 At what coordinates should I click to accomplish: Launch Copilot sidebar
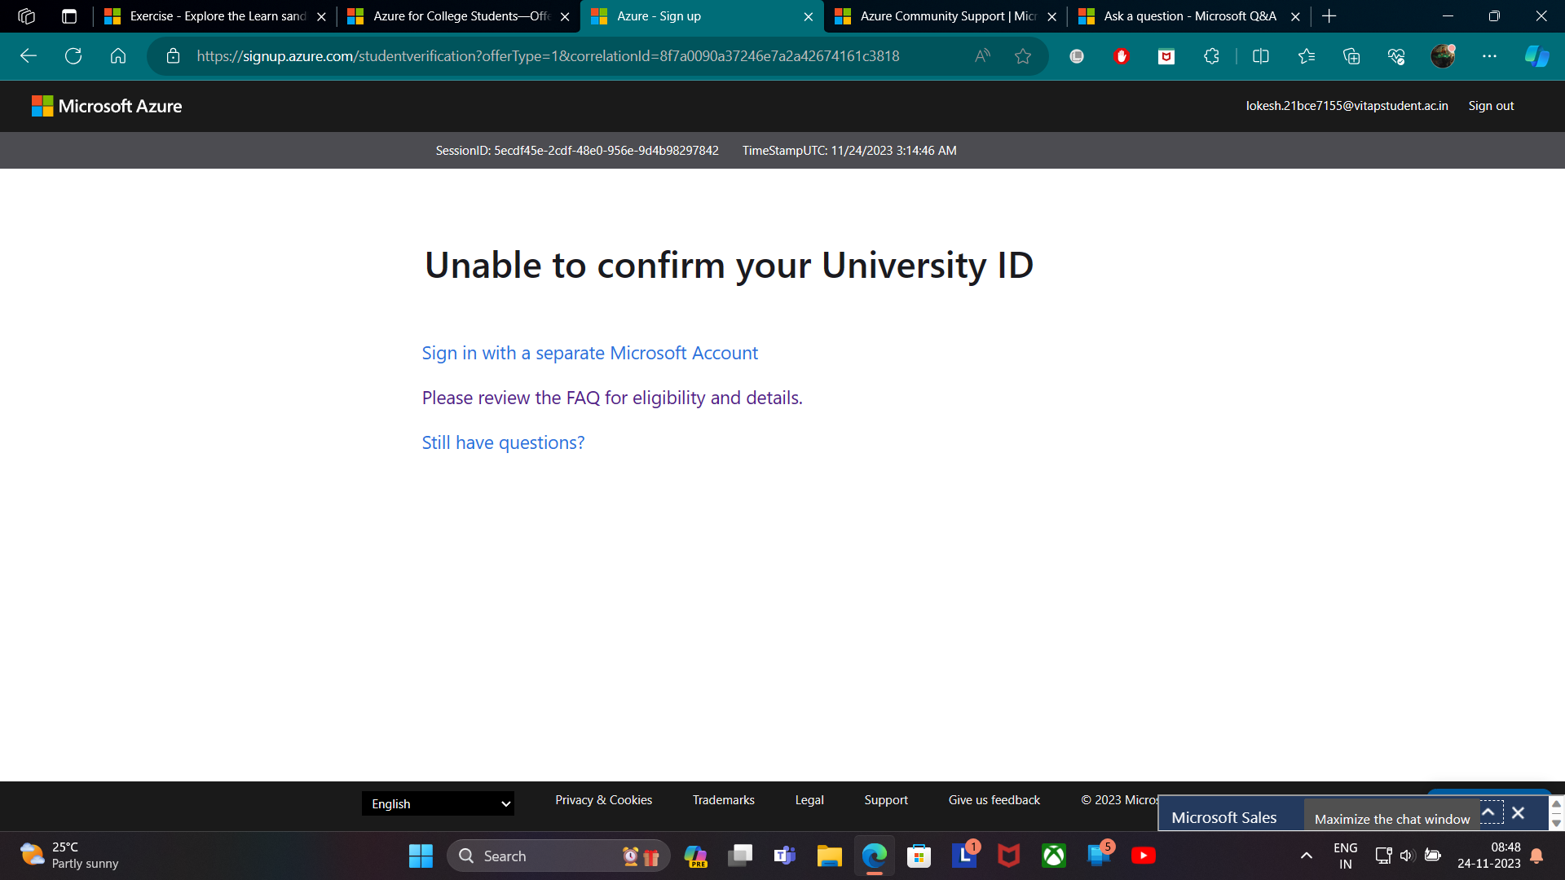pyautogui.click(x=1536, y=56)
